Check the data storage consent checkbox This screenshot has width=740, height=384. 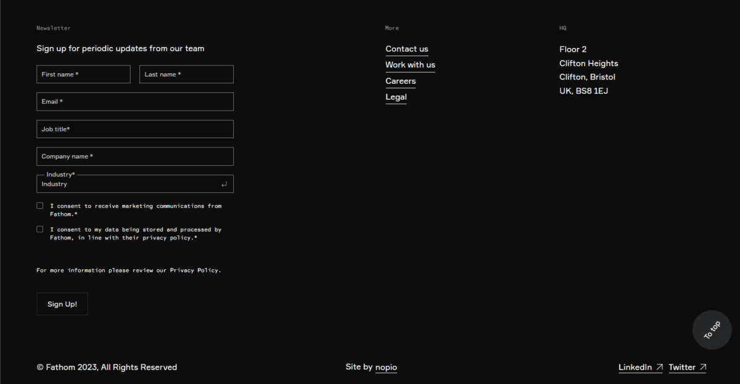[x=40, y=229]
